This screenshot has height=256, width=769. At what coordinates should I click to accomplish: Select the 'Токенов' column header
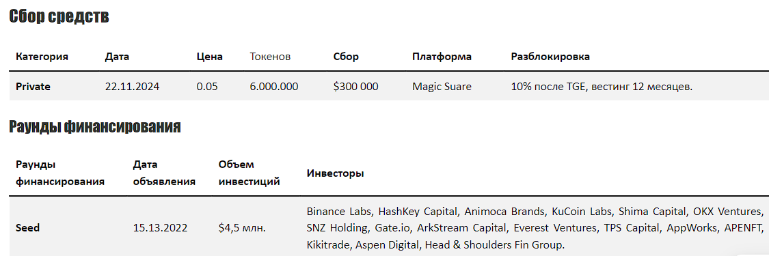270,57
